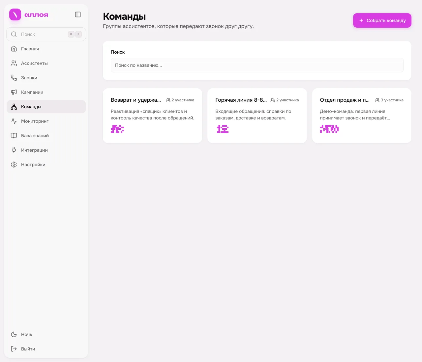Click pixel avatars on Отдел продаж card
This screenshot has height=362, width=422.
tap(329, 129)
